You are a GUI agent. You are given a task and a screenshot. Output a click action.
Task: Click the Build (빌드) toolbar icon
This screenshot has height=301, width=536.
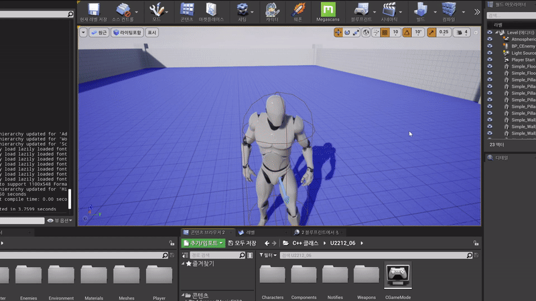pyautogui.click(x=421, y=9)
